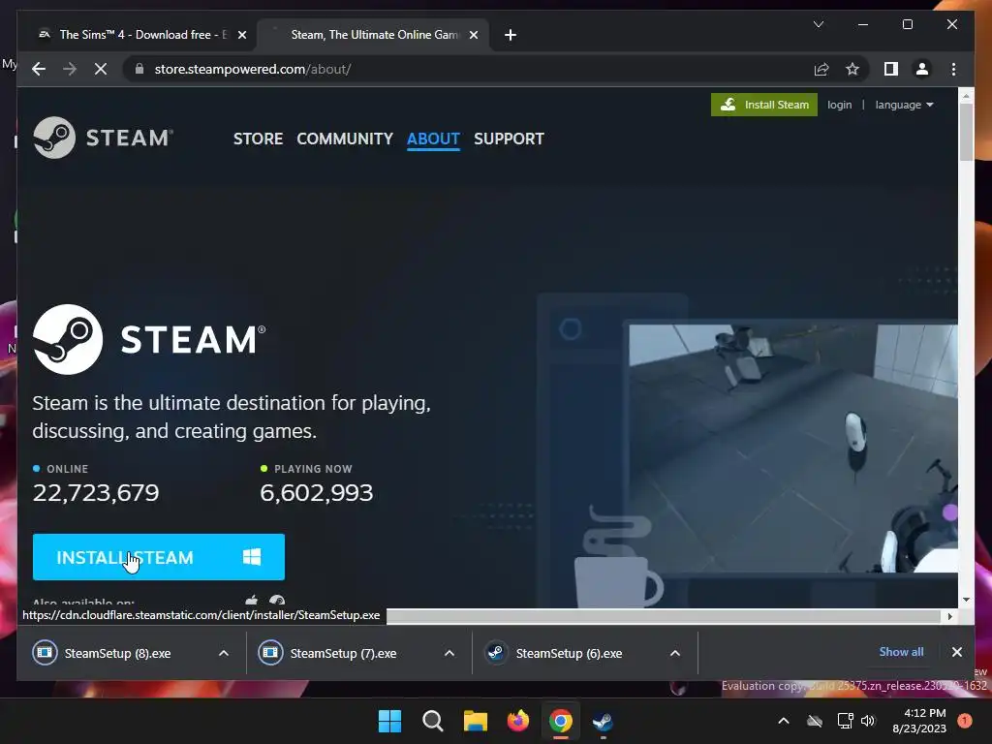Open File Explorer from taskbar
992x744 pixels.
[x=475, y=721]
